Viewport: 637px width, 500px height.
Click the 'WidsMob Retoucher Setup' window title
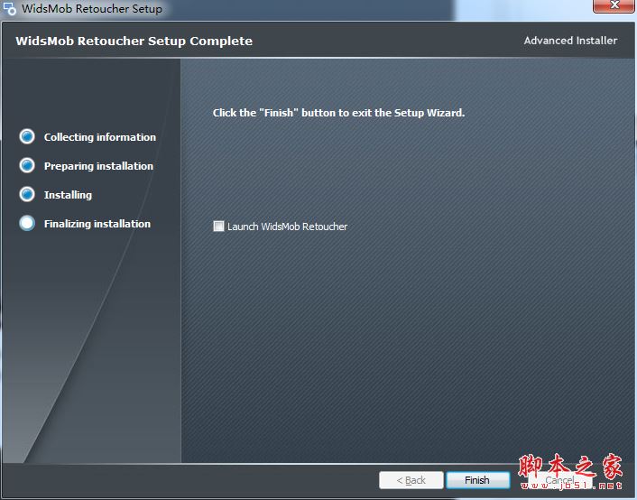point(92,8)
